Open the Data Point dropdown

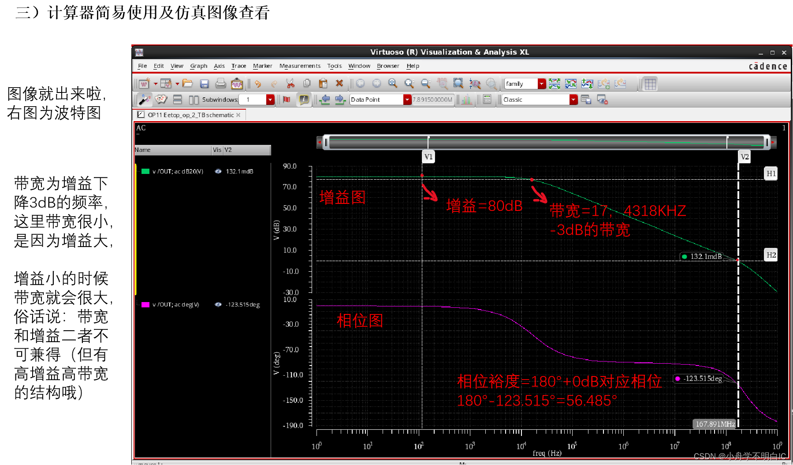click(x=407, y=100)
